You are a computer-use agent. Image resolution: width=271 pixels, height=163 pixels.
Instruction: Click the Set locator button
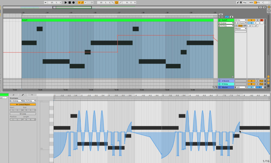pos(221,14)
